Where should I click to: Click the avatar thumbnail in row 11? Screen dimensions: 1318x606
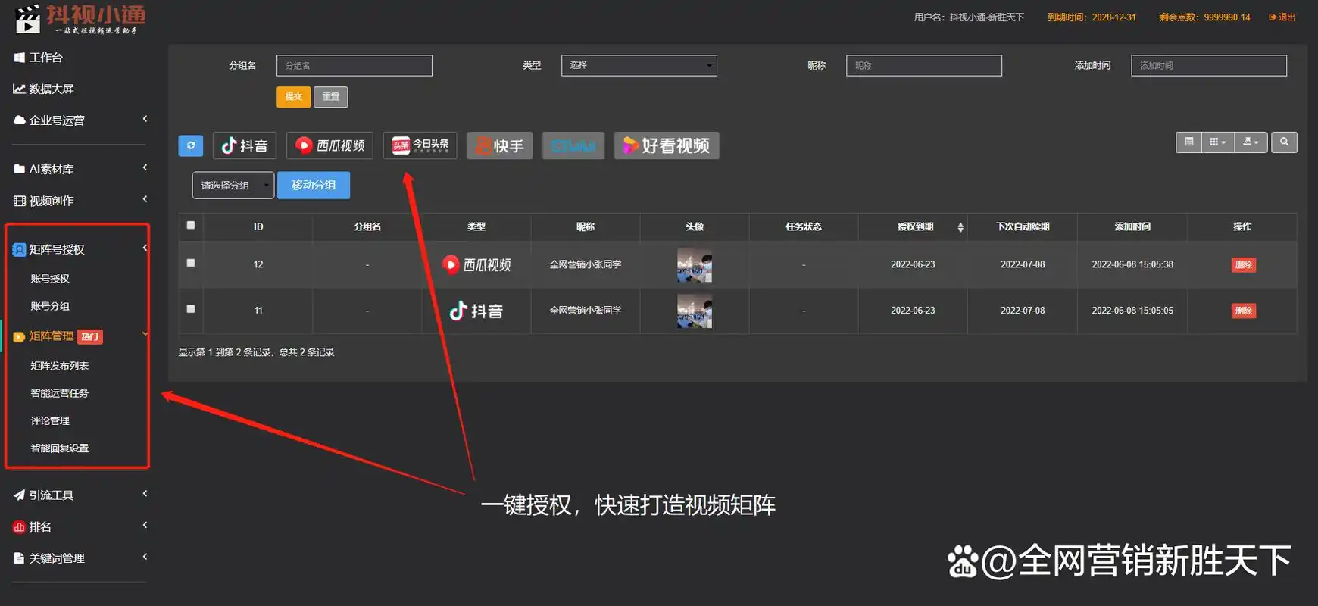(x=695, y=311)
